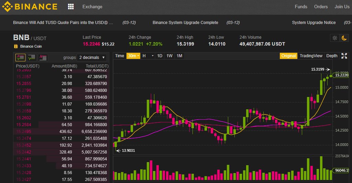
Task: Click the last price 15.2246 value
Action: pyautogui.click(x=91, y=44)
